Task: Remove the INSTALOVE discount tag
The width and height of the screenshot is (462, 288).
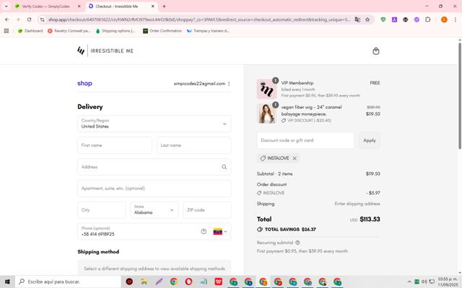Action: 295,158
